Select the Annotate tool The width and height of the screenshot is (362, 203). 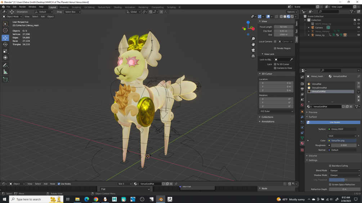pos(5,65)
